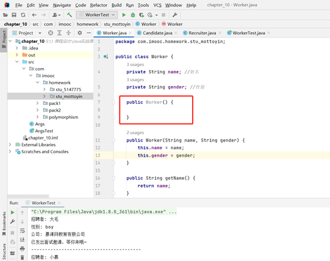Image resolution: width=330 pixels, height=261 pixels.
Task: Expand the pack1 package
Action: coord(38,103)
